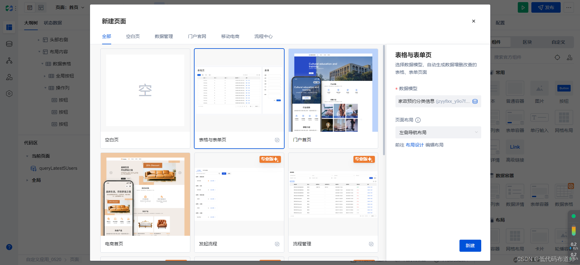Collapse the 当前页面 code section
Viewport: 580px width, 265px height.
coord(27,156)
